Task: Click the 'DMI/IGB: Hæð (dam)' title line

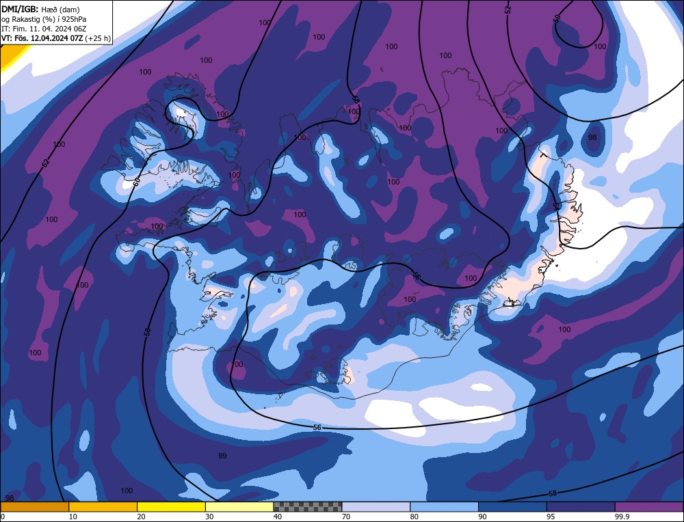Action: (41, 9)
